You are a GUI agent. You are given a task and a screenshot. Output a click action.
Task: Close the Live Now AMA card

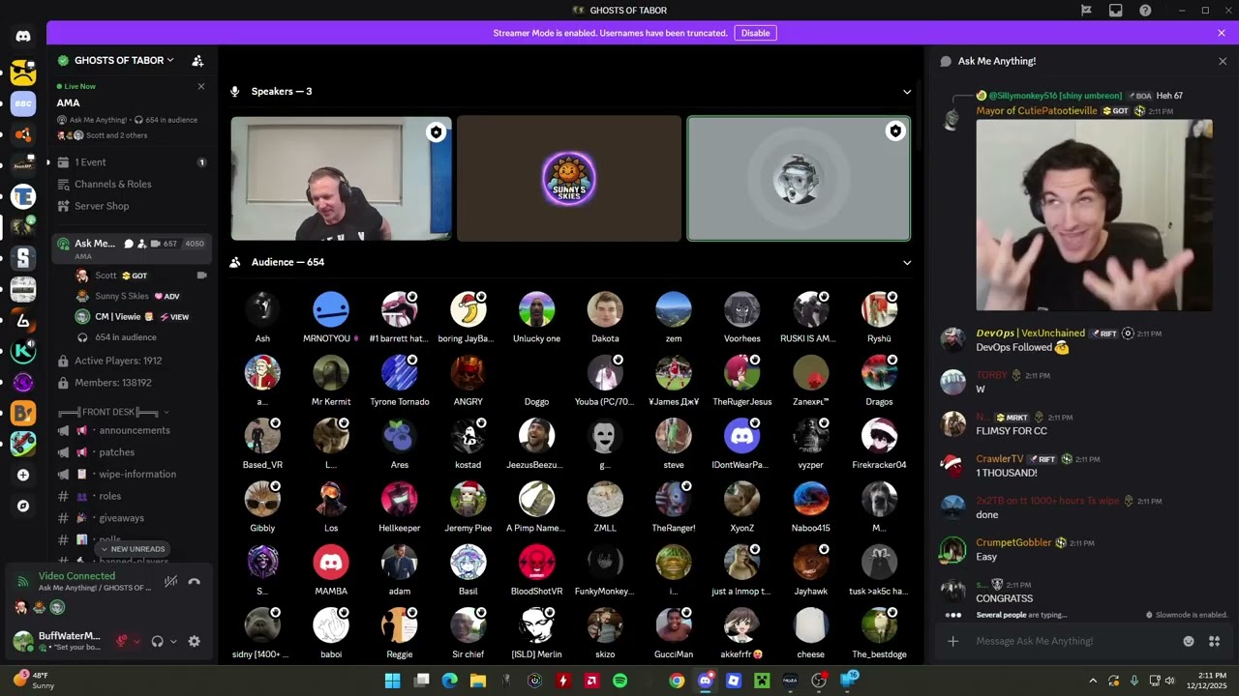click(201, 86)
